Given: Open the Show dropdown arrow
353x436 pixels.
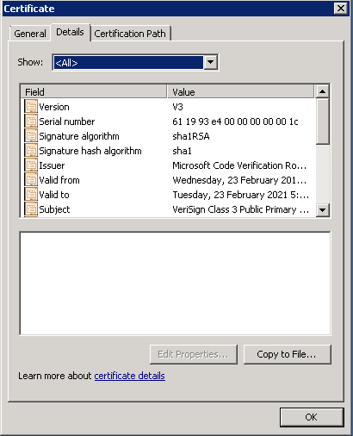Looking at the screenshot, I should coord(210,62).
